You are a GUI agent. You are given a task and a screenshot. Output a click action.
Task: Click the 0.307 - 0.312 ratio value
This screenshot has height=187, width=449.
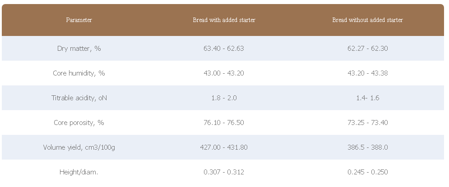click(224, 172)
